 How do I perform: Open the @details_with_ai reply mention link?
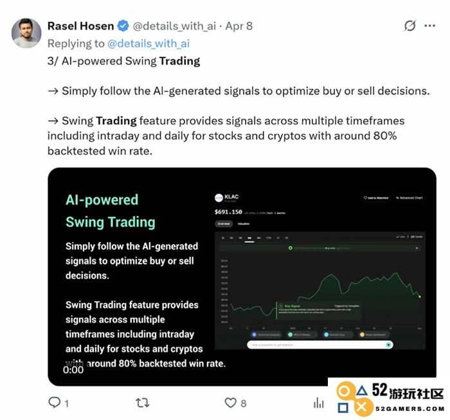(148, 44)
